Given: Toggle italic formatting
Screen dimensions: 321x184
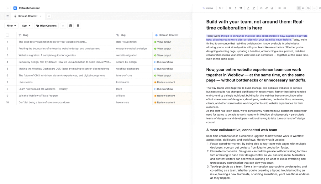Looking at the screenshot, I should (x=235, y=8).
